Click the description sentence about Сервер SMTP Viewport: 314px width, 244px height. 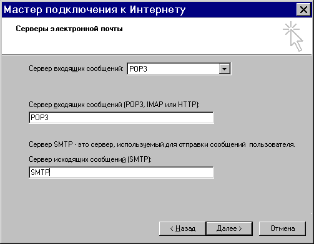pyautogui.click(x=162, y=144)
